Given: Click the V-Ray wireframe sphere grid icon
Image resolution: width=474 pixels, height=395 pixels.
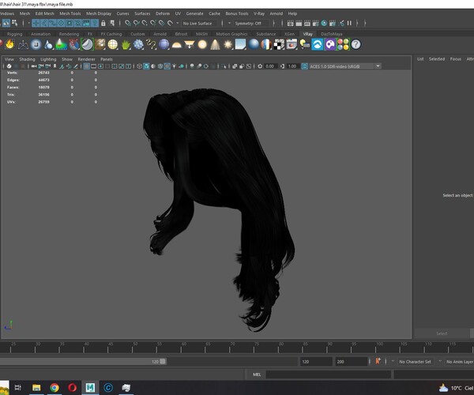Looking at the screenshot, I should coord(113,44).
